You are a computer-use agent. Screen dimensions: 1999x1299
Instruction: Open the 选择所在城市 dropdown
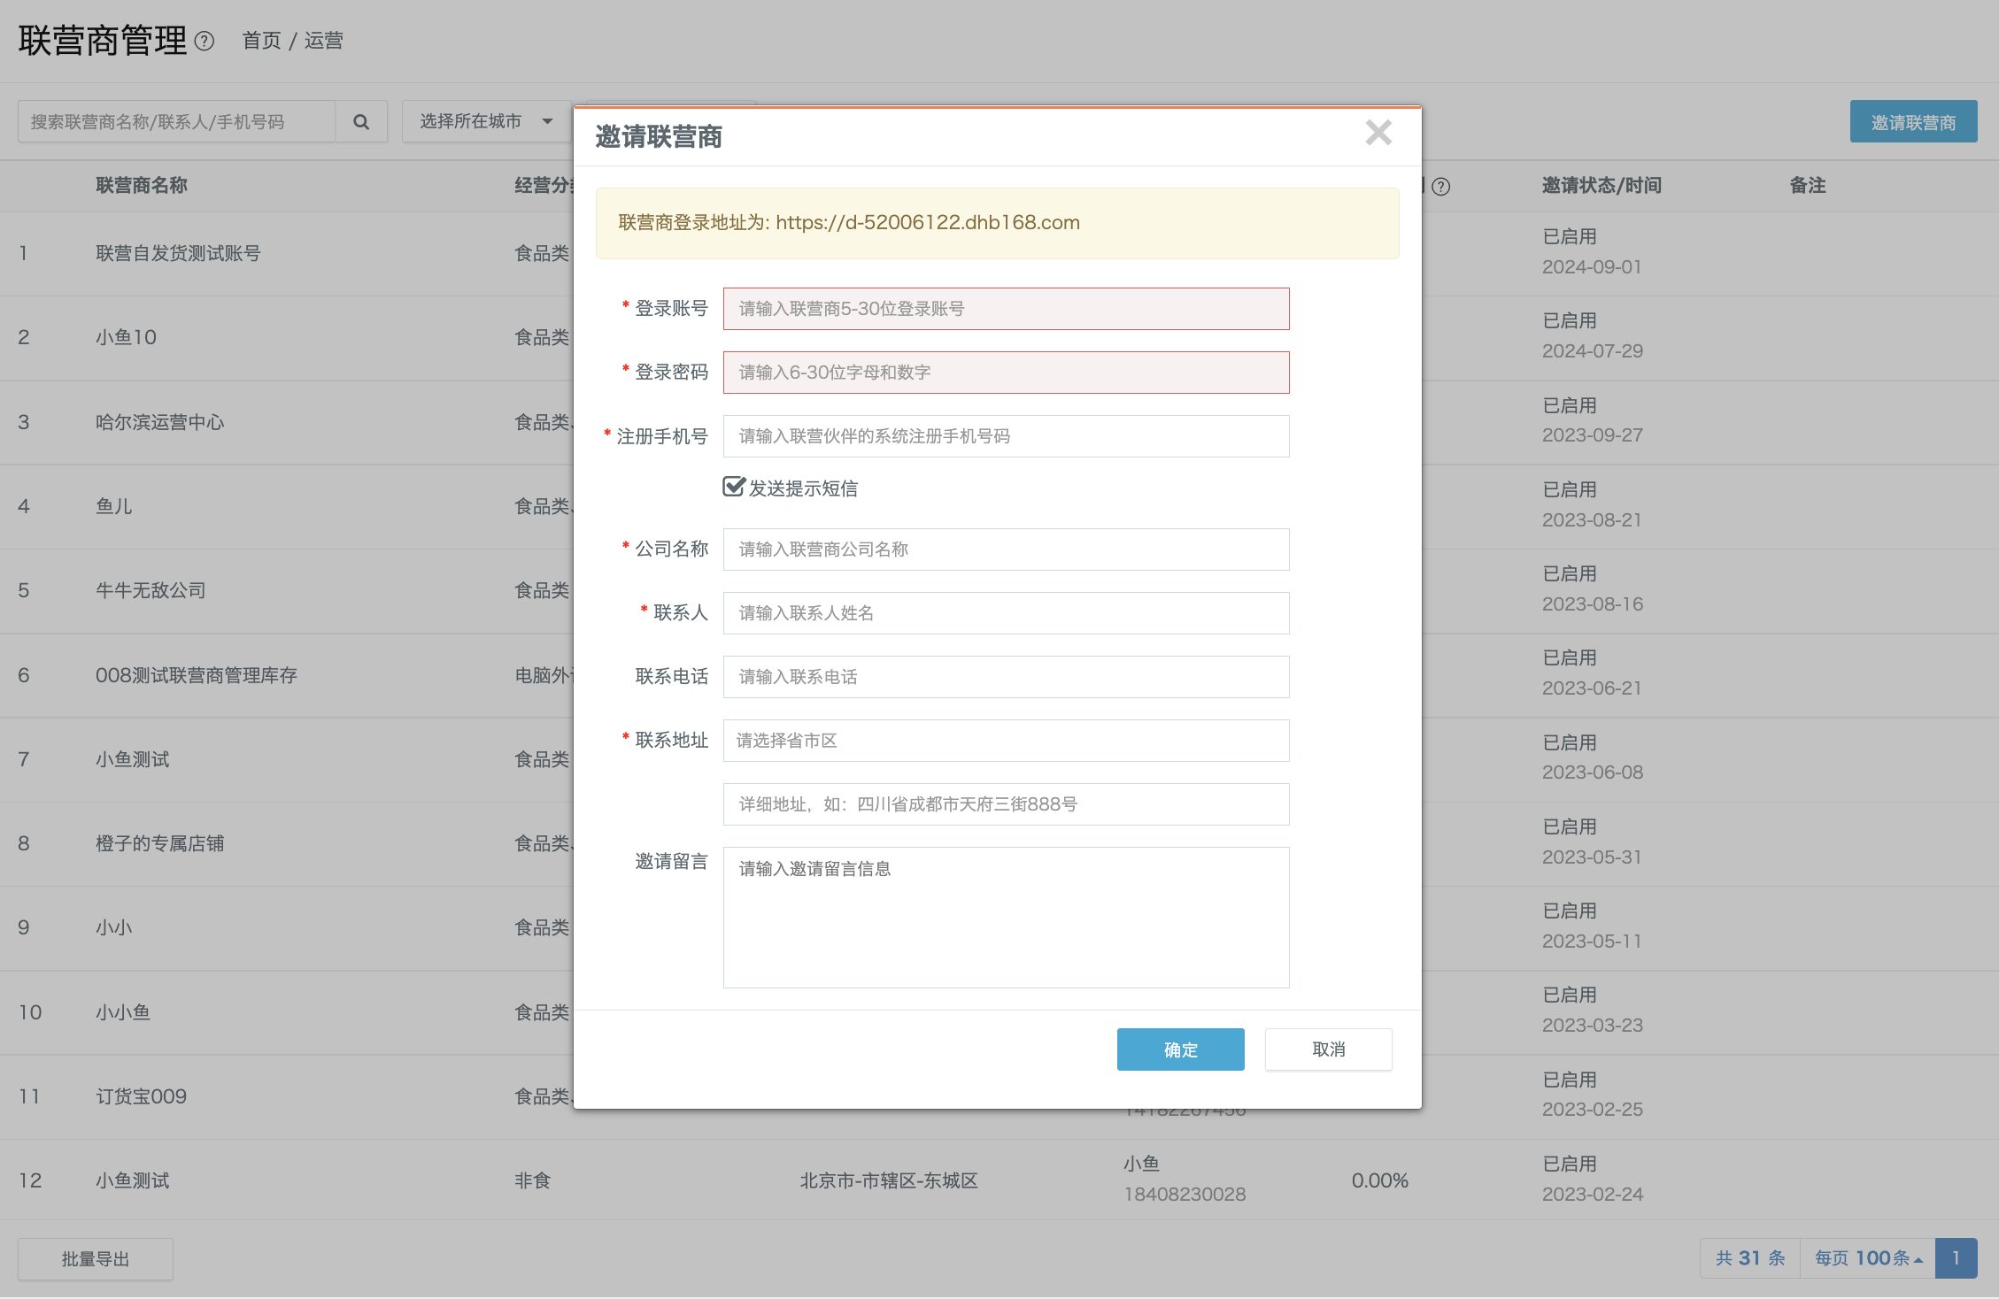point(487,121)
